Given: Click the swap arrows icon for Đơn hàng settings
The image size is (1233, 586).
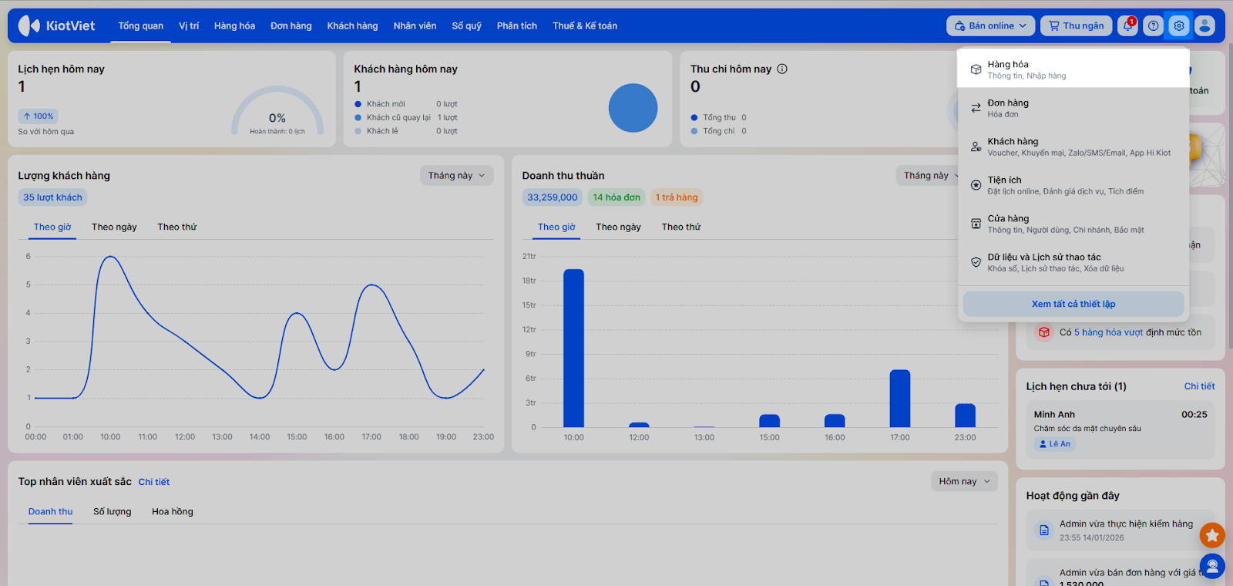Looking at the screenshot, I should coord(976,108).
